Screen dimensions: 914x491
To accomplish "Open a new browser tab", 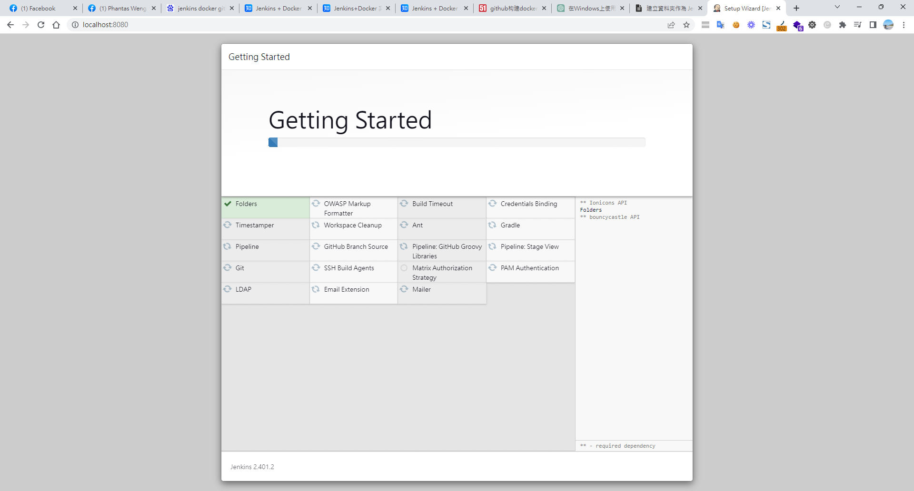I will tap(796, 8).
